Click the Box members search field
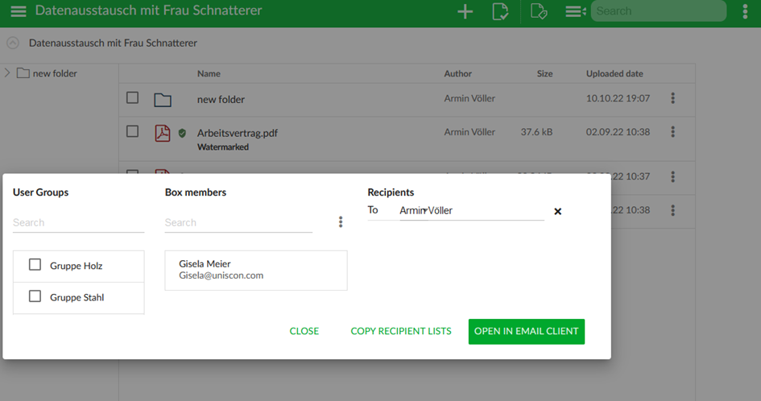The width and height of the screenshot is (761, 401). click(238, 222)
